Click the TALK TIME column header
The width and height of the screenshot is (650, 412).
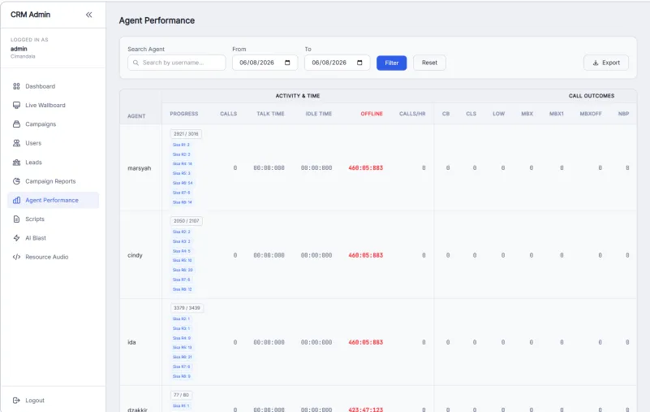(270, 114)
